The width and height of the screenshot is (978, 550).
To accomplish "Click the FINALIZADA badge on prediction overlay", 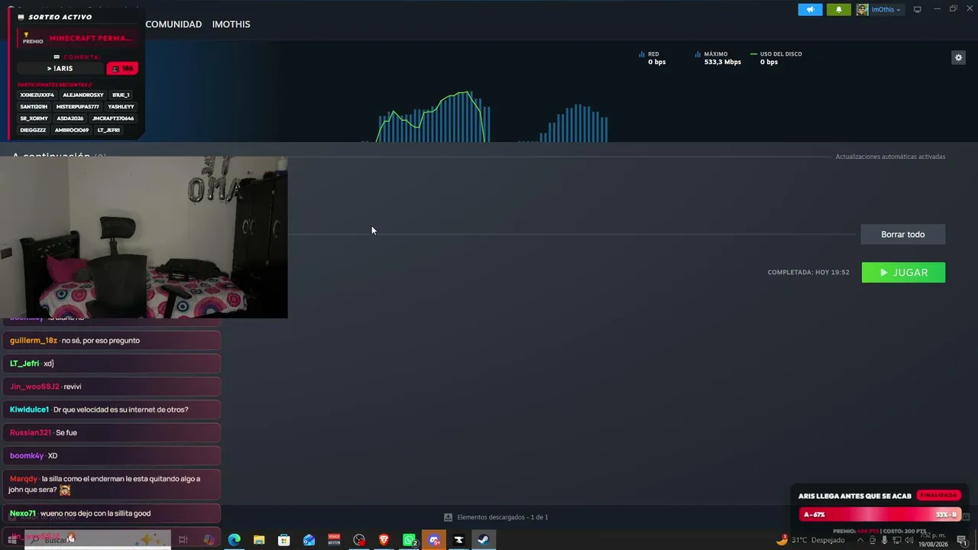I will 938,495.
